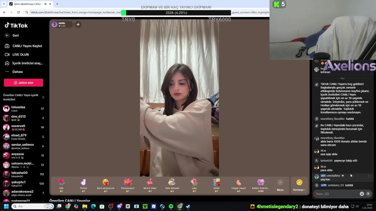Image resolution: width=376 pixels, height=211 pixels.
Task: Click the share arrow next to delfin
Action: tap(78, 25)
